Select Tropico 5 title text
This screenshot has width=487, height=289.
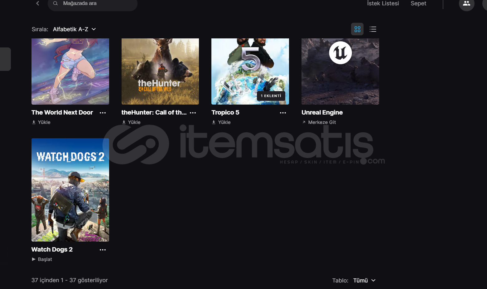(225, 112)
